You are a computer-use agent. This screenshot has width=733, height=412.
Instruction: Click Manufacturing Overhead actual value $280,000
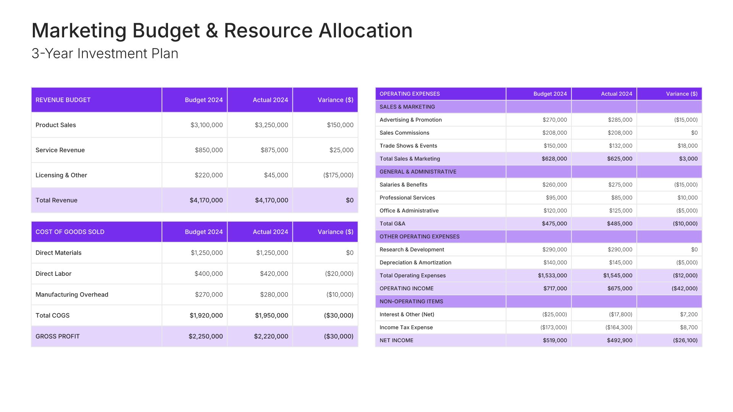(x=274, y=295)
